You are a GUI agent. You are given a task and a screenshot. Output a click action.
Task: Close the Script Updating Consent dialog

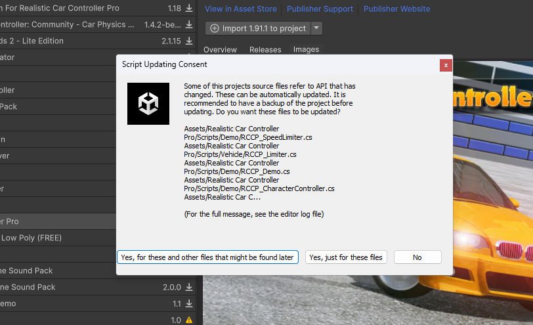tap(446, 65)
